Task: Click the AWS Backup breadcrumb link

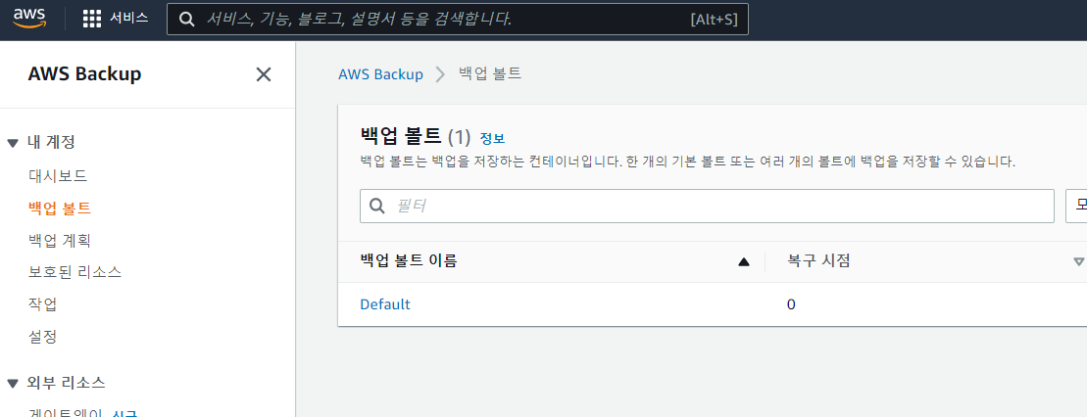Action: (x=380, y=74)
